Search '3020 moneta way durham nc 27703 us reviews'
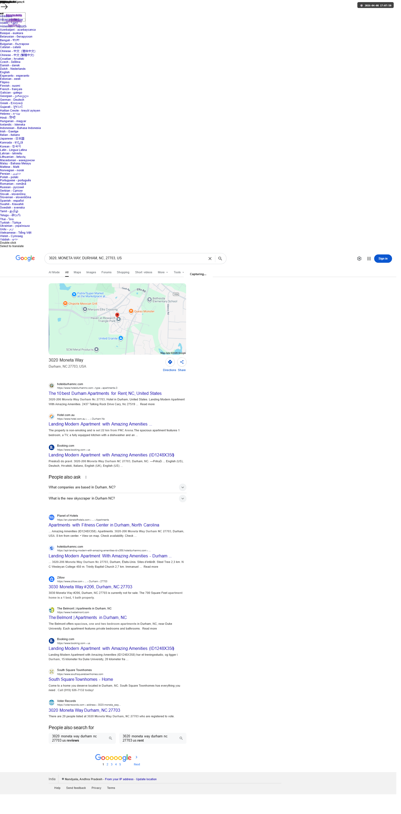The image size is (401, 814). click(82, 738)
